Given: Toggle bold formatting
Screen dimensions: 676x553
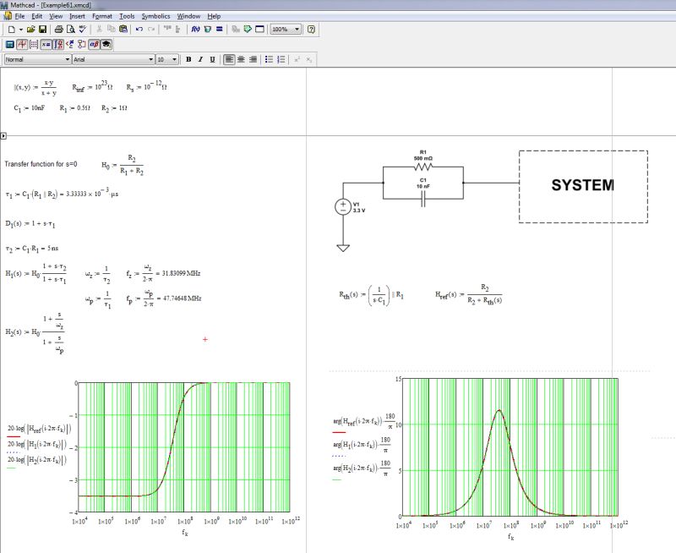Looking at the screenshot, I should click(188, 60).
